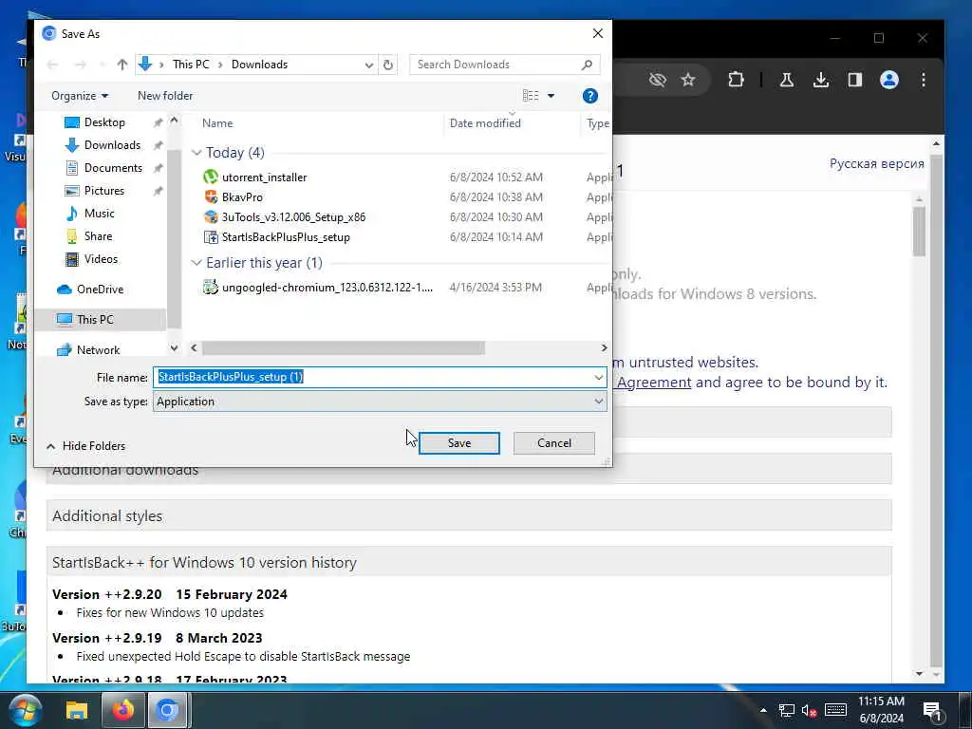Viewport: 972px width, 729px height.
Task: Expand Additional styles section on webpage
Action: click(x=469, y=515)
